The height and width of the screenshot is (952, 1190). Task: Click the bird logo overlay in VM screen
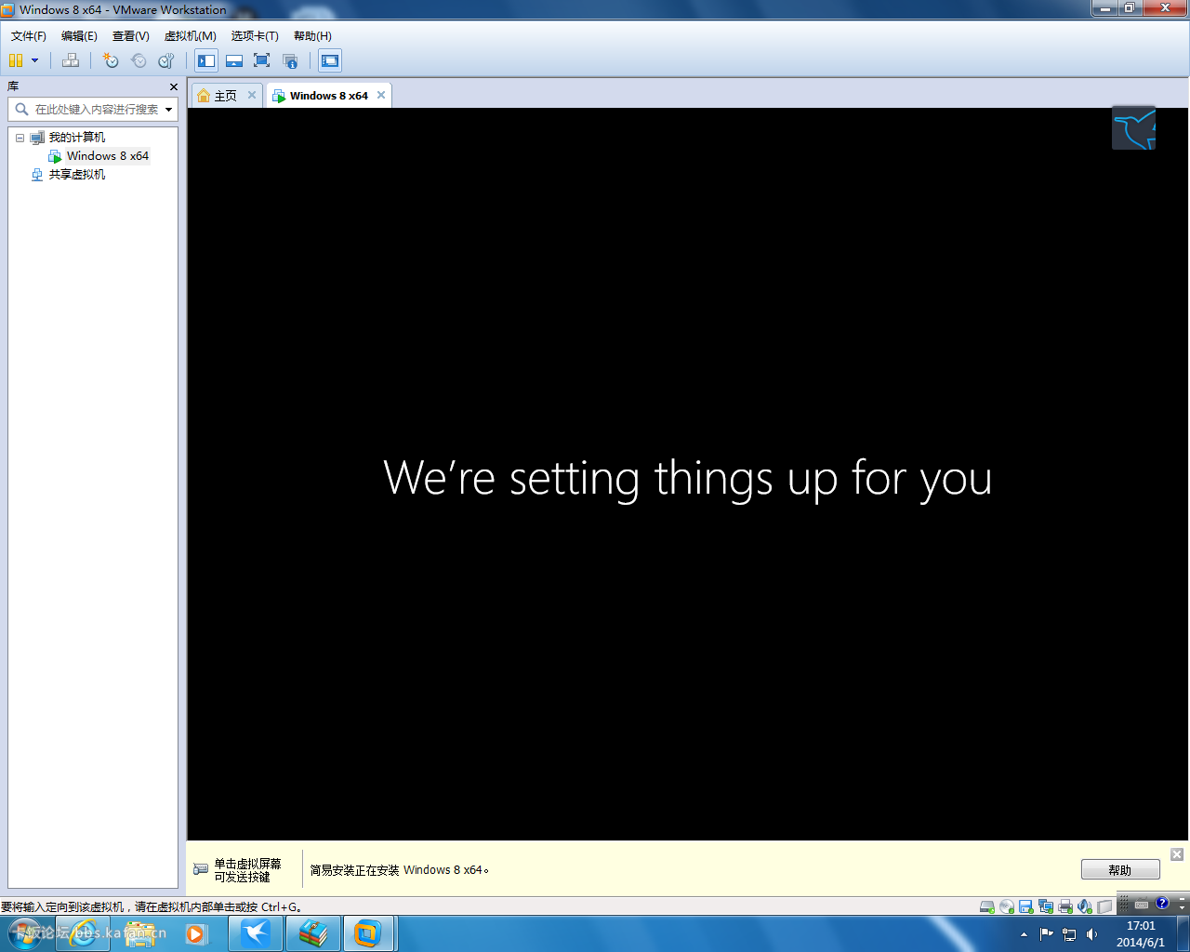(x=1133, y=127)
